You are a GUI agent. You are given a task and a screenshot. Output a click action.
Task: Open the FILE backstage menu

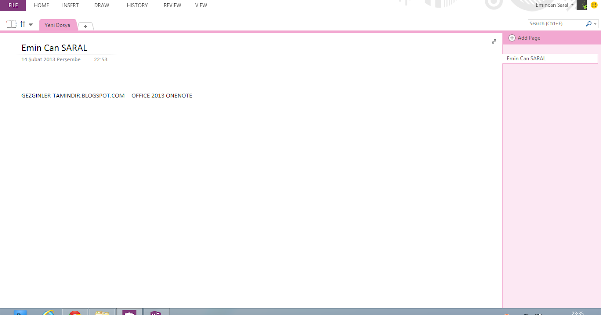point(13,5)
